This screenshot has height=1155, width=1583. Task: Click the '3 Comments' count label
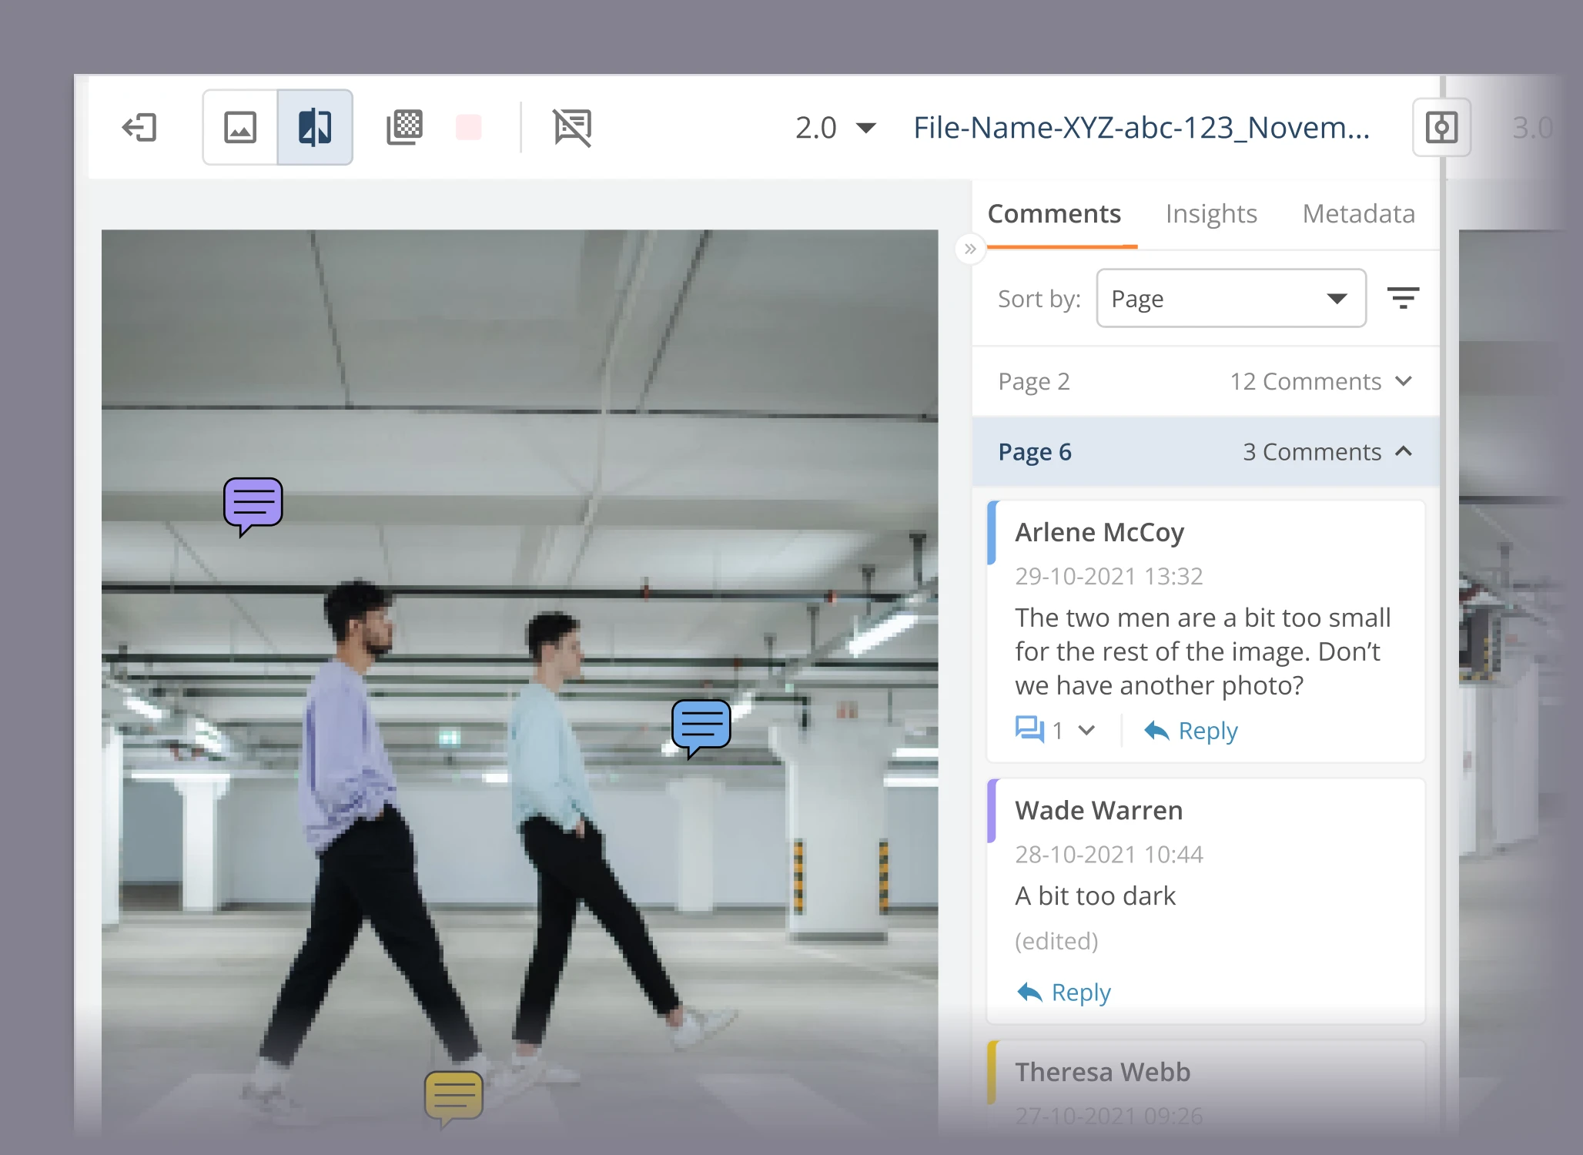1312,452
